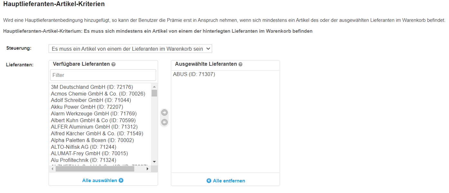Click help icon next to Ausgewählte Lieferanten
Image resolution: width=449 pixels, height=193 pixels.
tap(240, 64)
